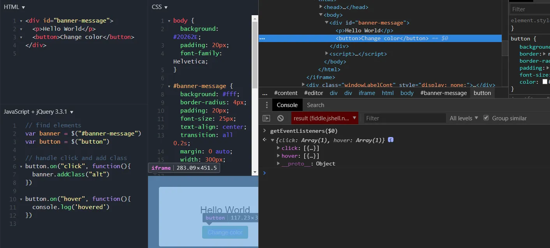This screenshot has width=550, height=248.
Task: Open the JavaScript + jQuery 3.3.1 dropdown
Action: 39,112
